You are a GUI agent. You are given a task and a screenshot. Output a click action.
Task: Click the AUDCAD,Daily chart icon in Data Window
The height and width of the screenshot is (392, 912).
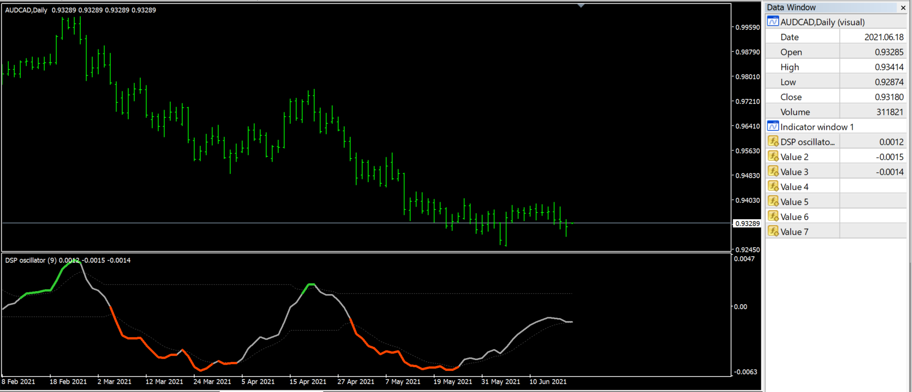(x=773, y=21)
